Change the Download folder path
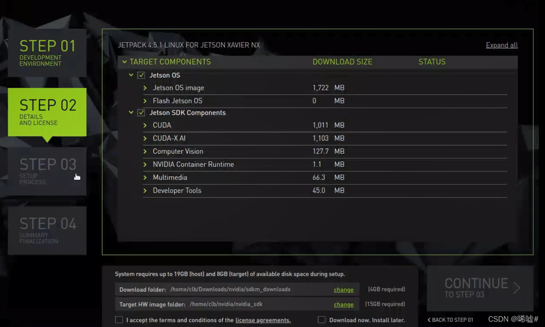545x327 pixels. click(x=344, y=290)
